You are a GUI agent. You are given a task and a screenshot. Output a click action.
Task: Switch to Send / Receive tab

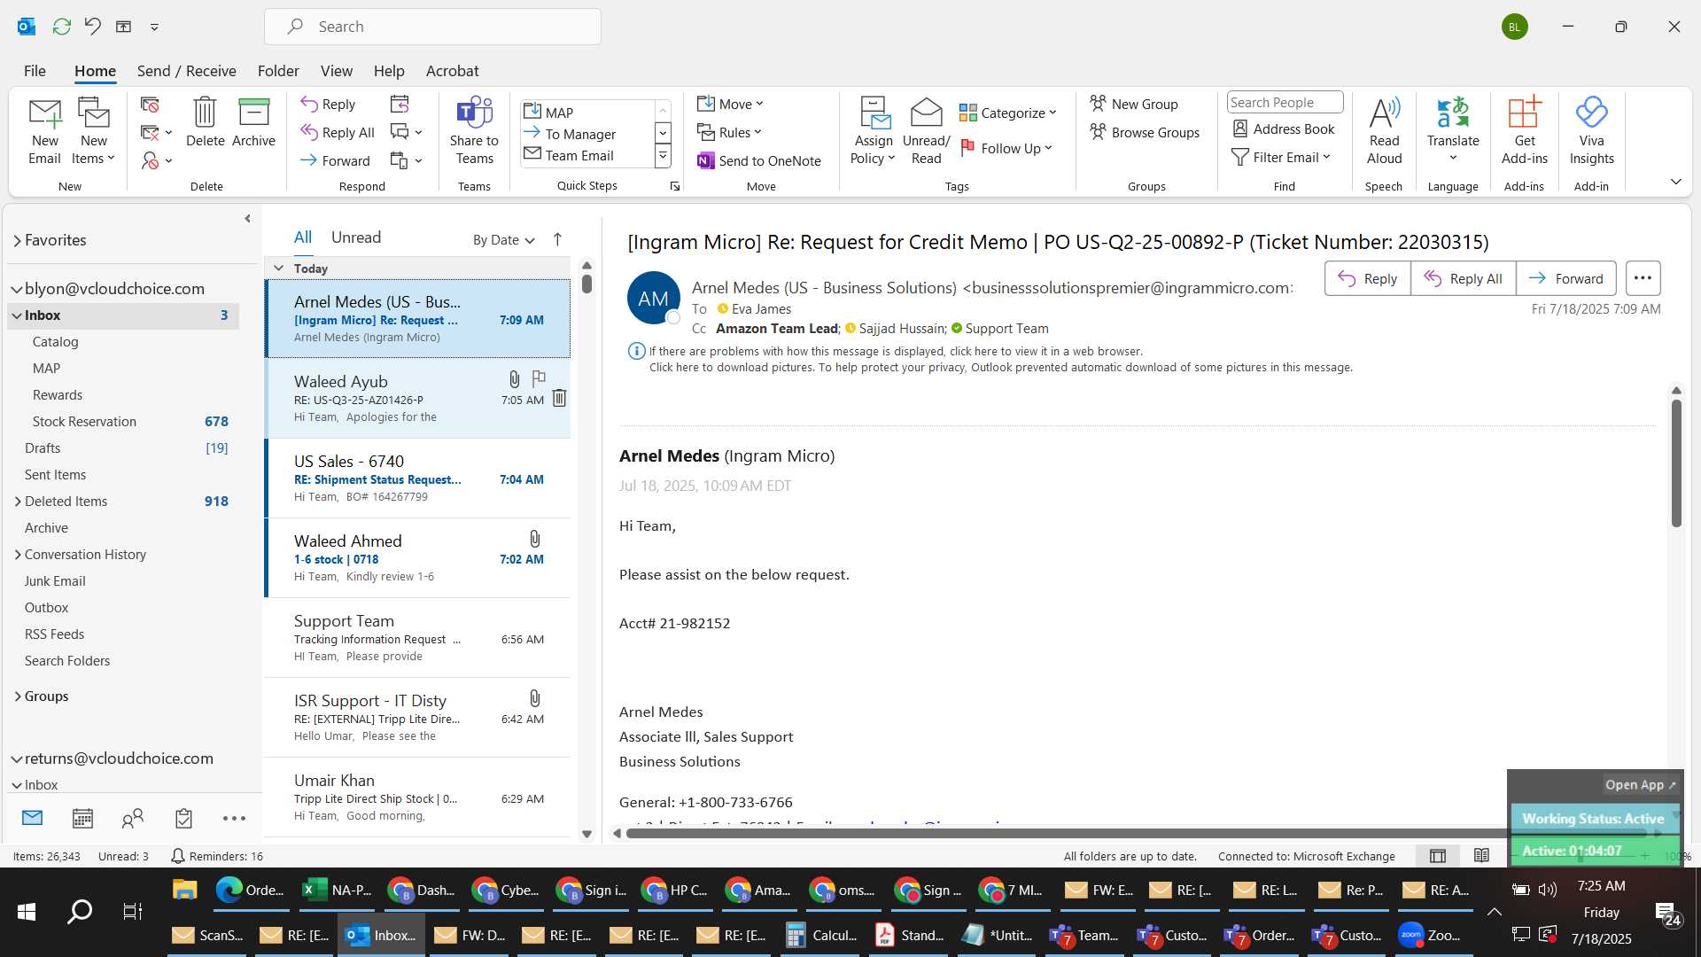(186, 71)
